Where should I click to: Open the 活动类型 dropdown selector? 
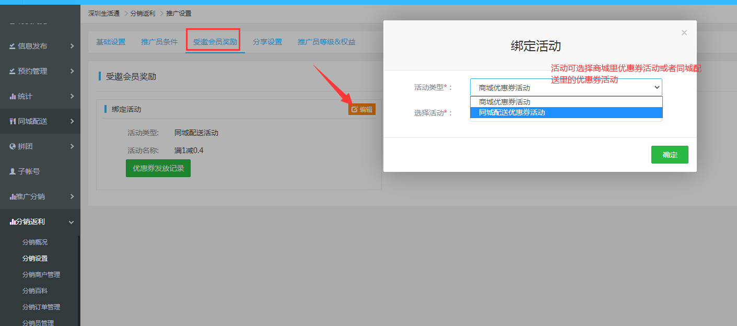point(566,88)
